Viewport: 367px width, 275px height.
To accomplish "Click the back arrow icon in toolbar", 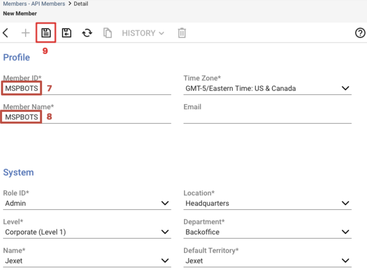I will [5, 33].
